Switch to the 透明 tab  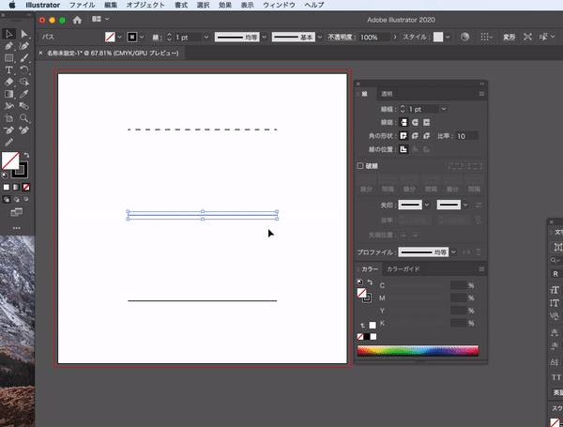click(388, 94)
